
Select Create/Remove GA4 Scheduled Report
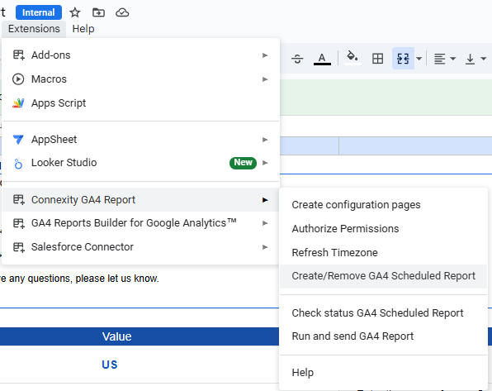383,276
